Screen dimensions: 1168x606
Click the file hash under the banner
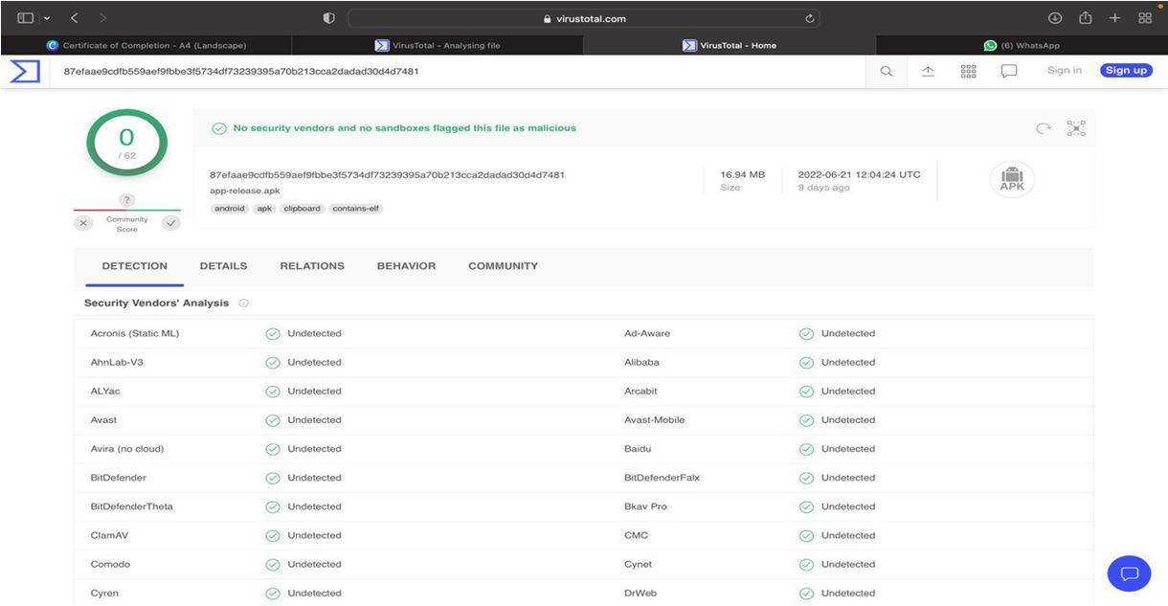pos(387,175)
